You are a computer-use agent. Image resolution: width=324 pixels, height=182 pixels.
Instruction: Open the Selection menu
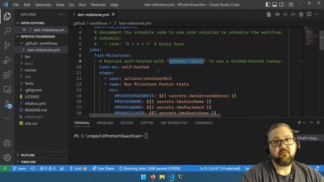pyautogui.click(x=43, y=5)
